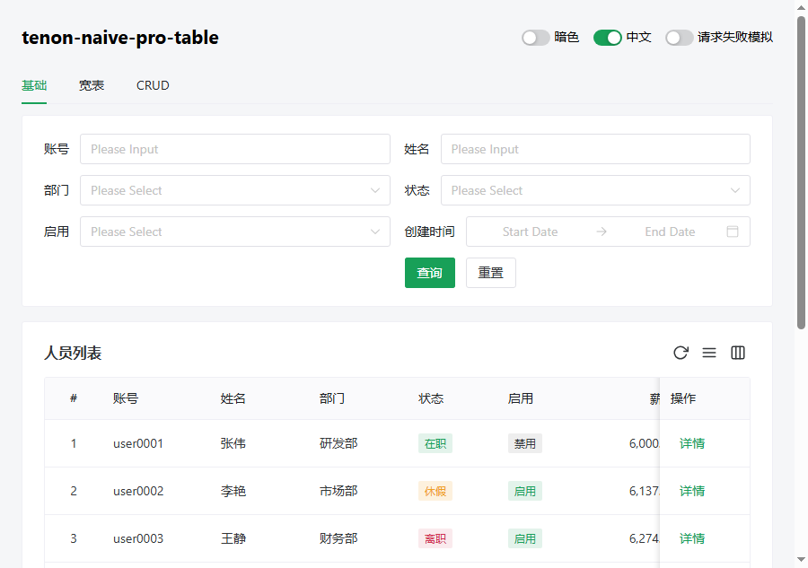Toggle the 中文 language switch
The height and width of the screenshot is (568, 808).
(608, 38)
